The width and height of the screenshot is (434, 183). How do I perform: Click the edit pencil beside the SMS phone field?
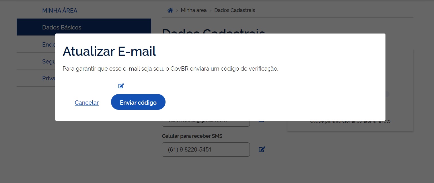[261, 149]
